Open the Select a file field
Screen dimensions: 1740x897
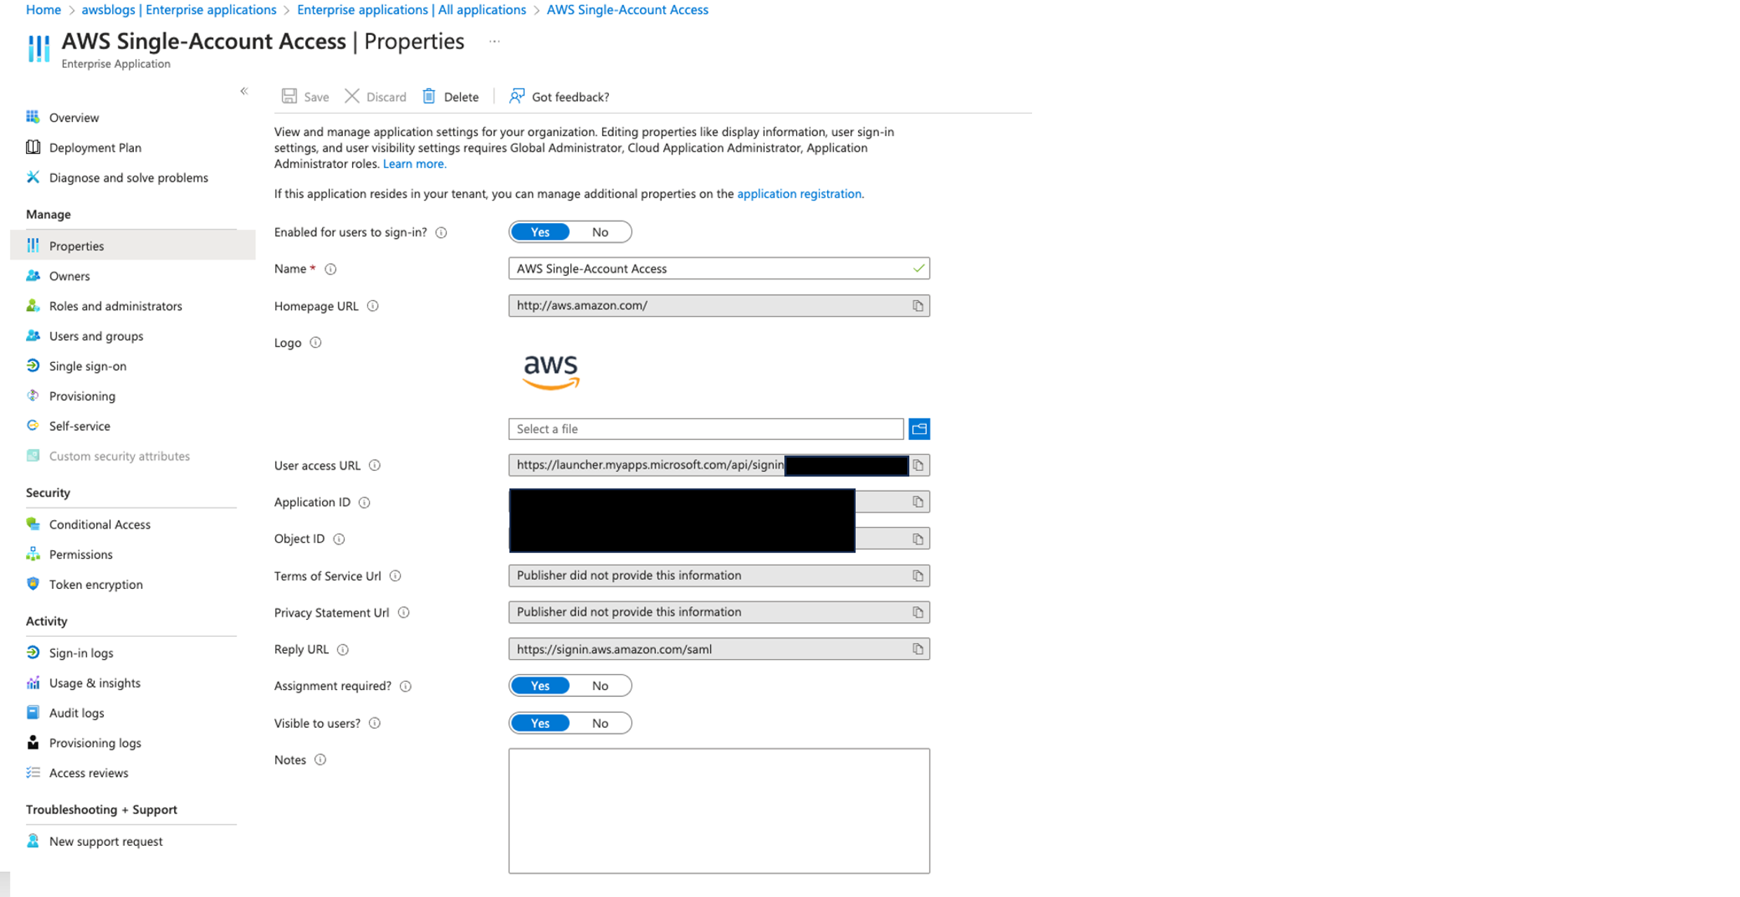(705, 429)
